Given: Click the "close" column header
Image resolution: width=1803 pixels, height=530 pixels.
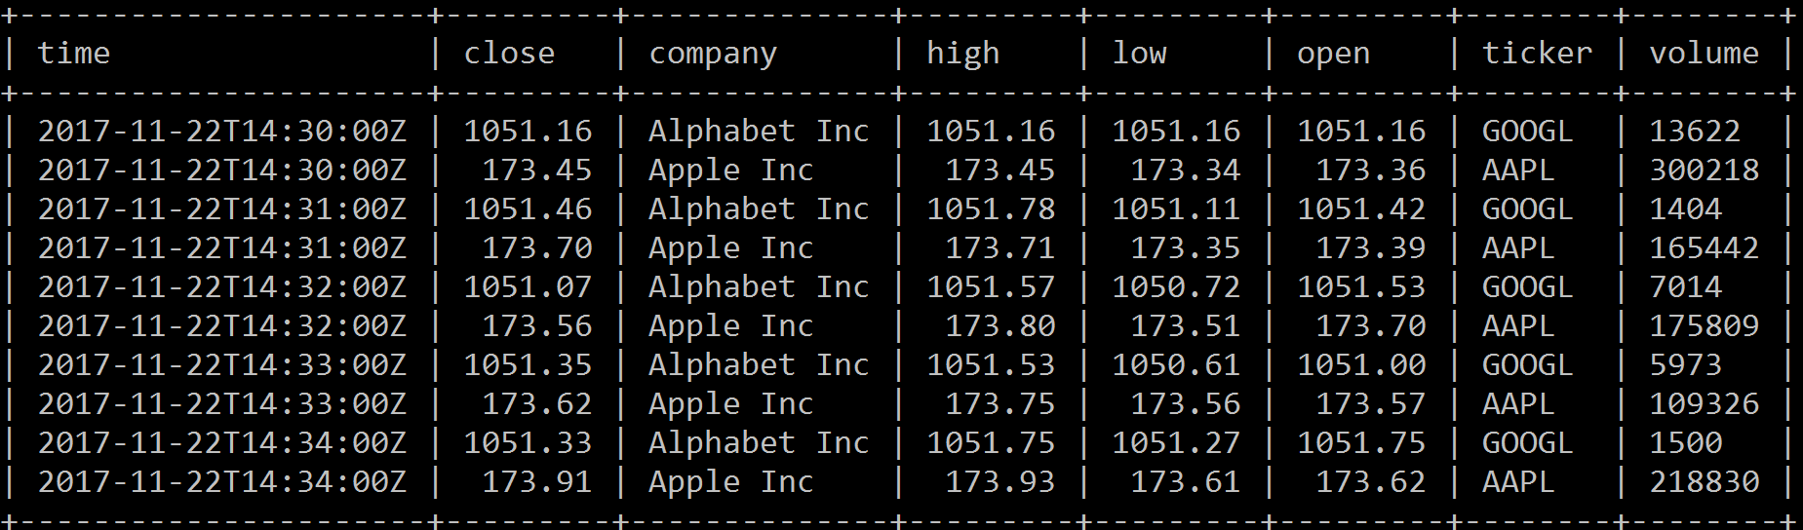Looking at the screenshot, I should 509,54.
